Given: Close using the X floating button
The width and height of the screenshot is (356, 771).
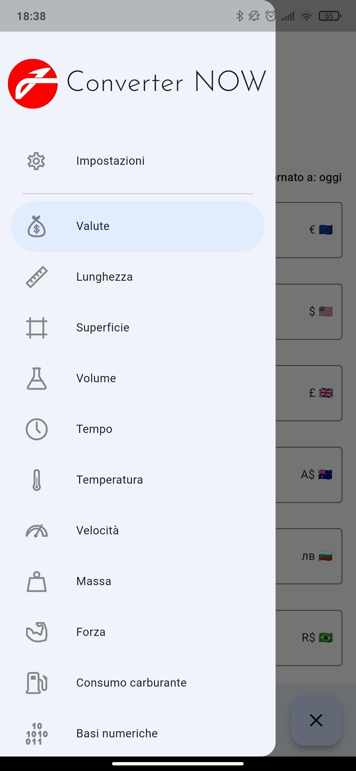Looking at the screenshot, I should click(316, 720).
